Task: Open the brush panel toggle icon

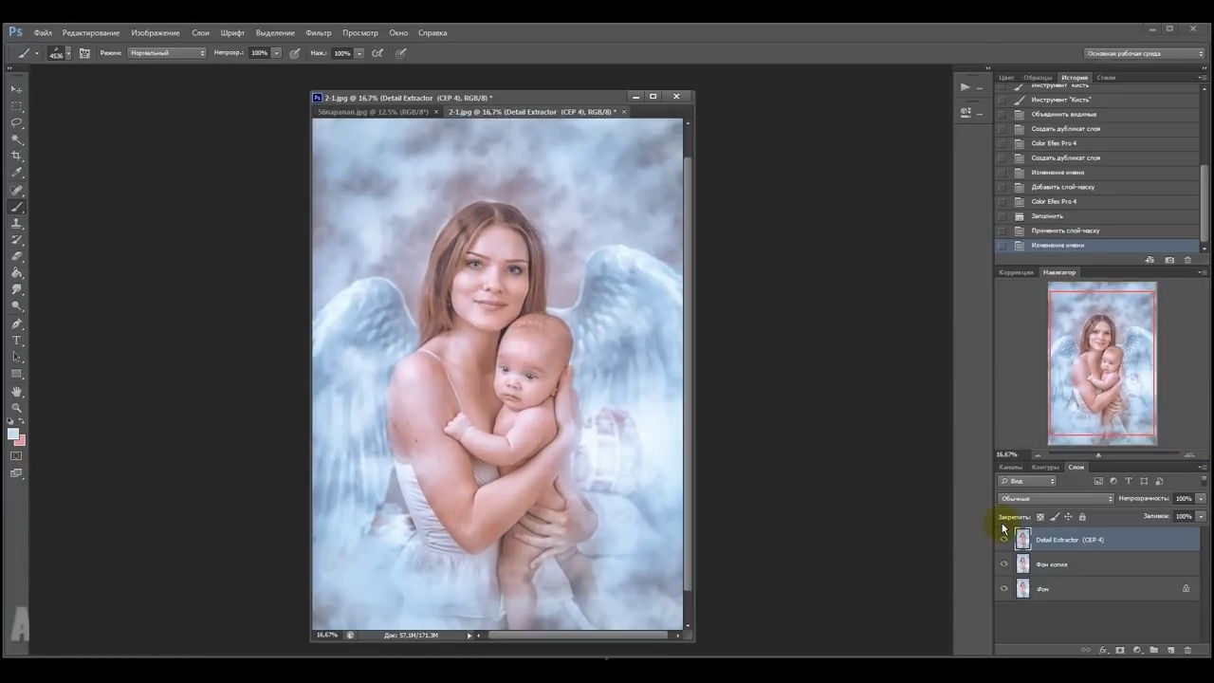Action: pos(84,53)
